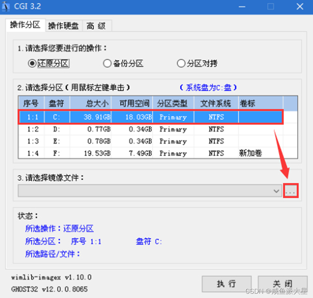Click the 系统盘为C:盘 blue notice text
The width and height of the screenshot is (313, 298).
coord(208,87)
